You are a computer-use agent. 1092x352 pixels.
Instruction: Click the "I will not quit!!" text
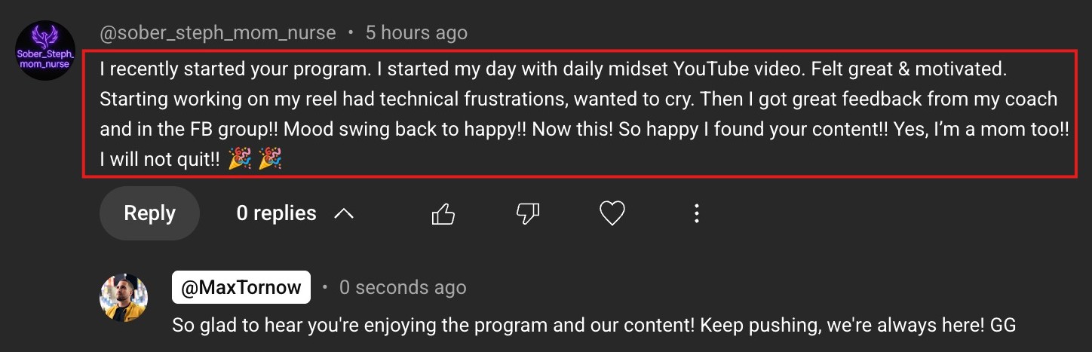coord(160,159)
